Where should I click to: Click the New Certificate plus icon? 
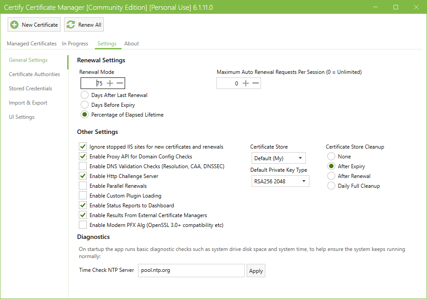click(x=14, y=25)
